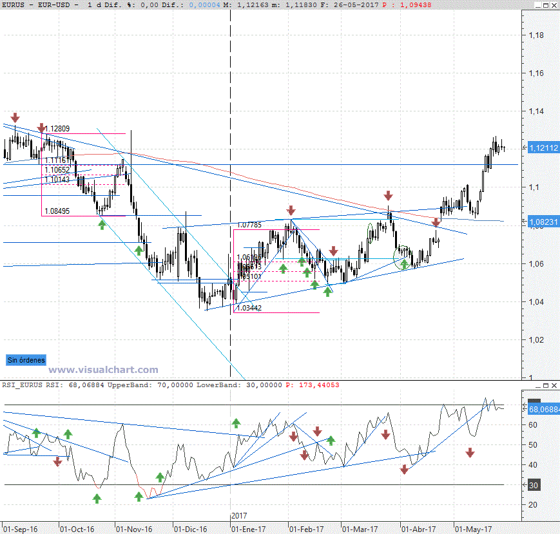Select the 1.03442 price level label
This screenshot has height=534, width=560.
[x=249, y=309]
